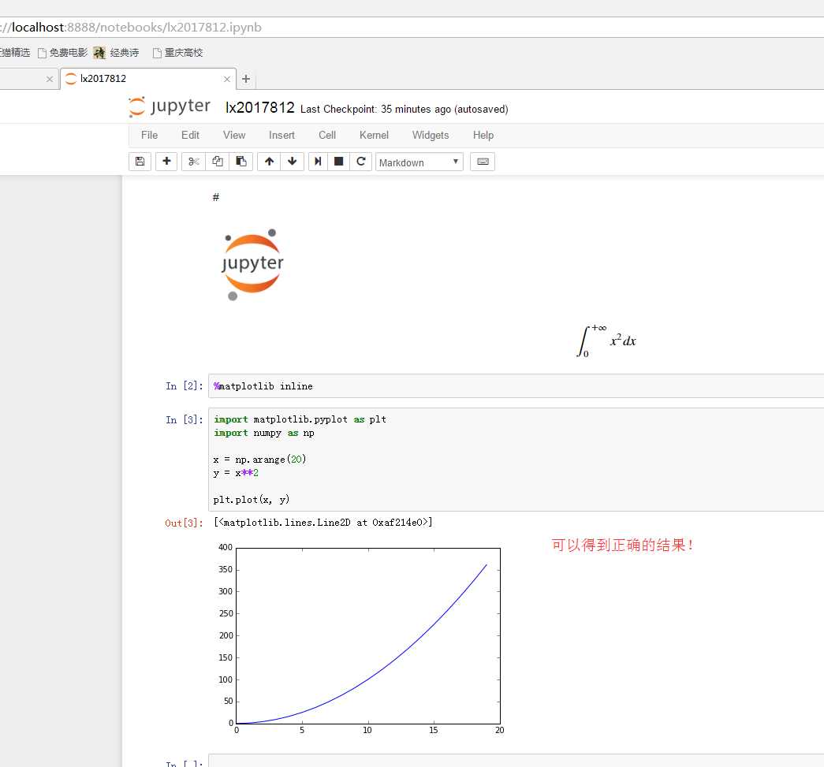This screenshot has height=767, width=824.
Task: Rename the notebook title lx2017812
Action: click(260, 108)
